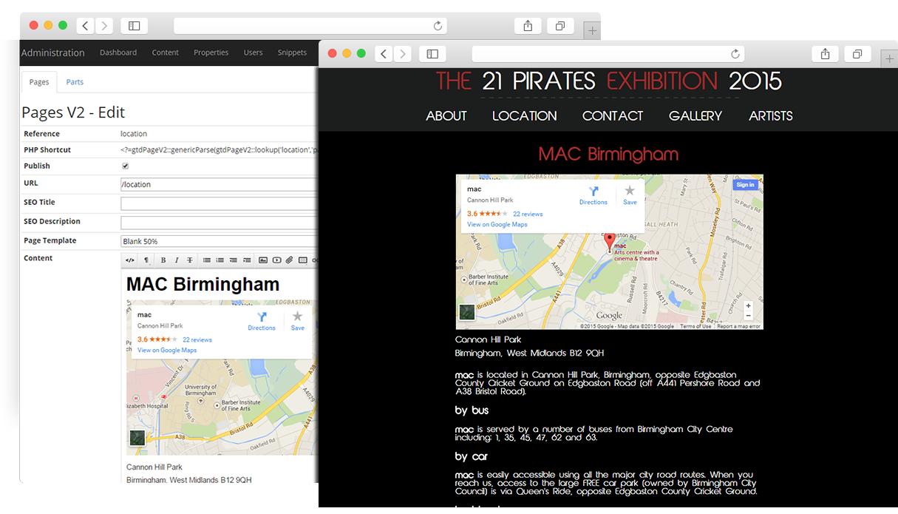Click the address bar in Pirates Exhibition window

pyautogui.click(x=608, y=54)
